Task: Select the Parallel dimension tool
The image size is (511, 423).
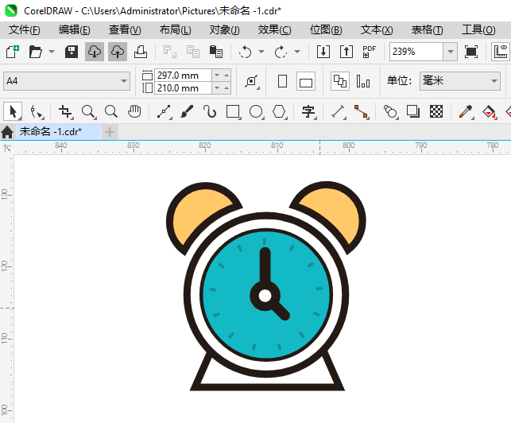Action: (339, 111)
